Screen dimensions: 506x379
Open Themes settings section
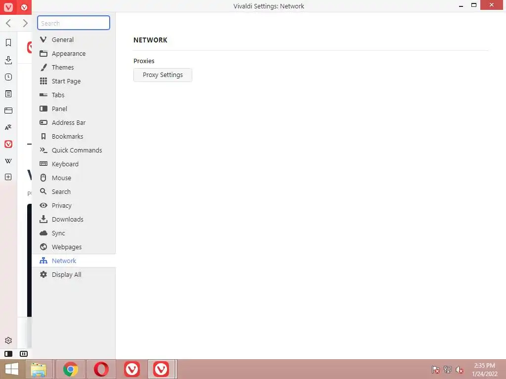tap(74, 67)
